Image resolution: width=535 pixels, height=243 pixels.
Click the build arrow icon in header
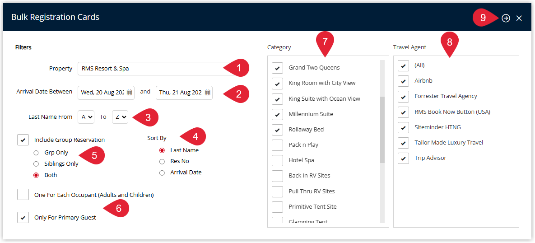(x=506, y=19)
